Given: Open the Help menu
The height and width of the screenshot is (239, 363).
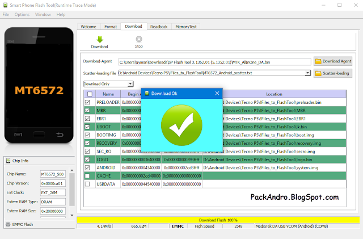Looking at the screenshot, I should (x=61, y=14).
